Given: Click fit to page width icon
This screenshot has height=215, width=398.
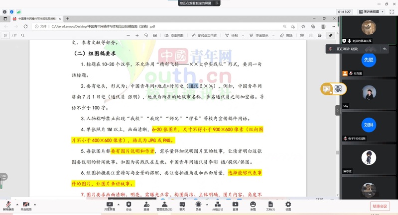Looking at the screenshot, I should [155, 35].
